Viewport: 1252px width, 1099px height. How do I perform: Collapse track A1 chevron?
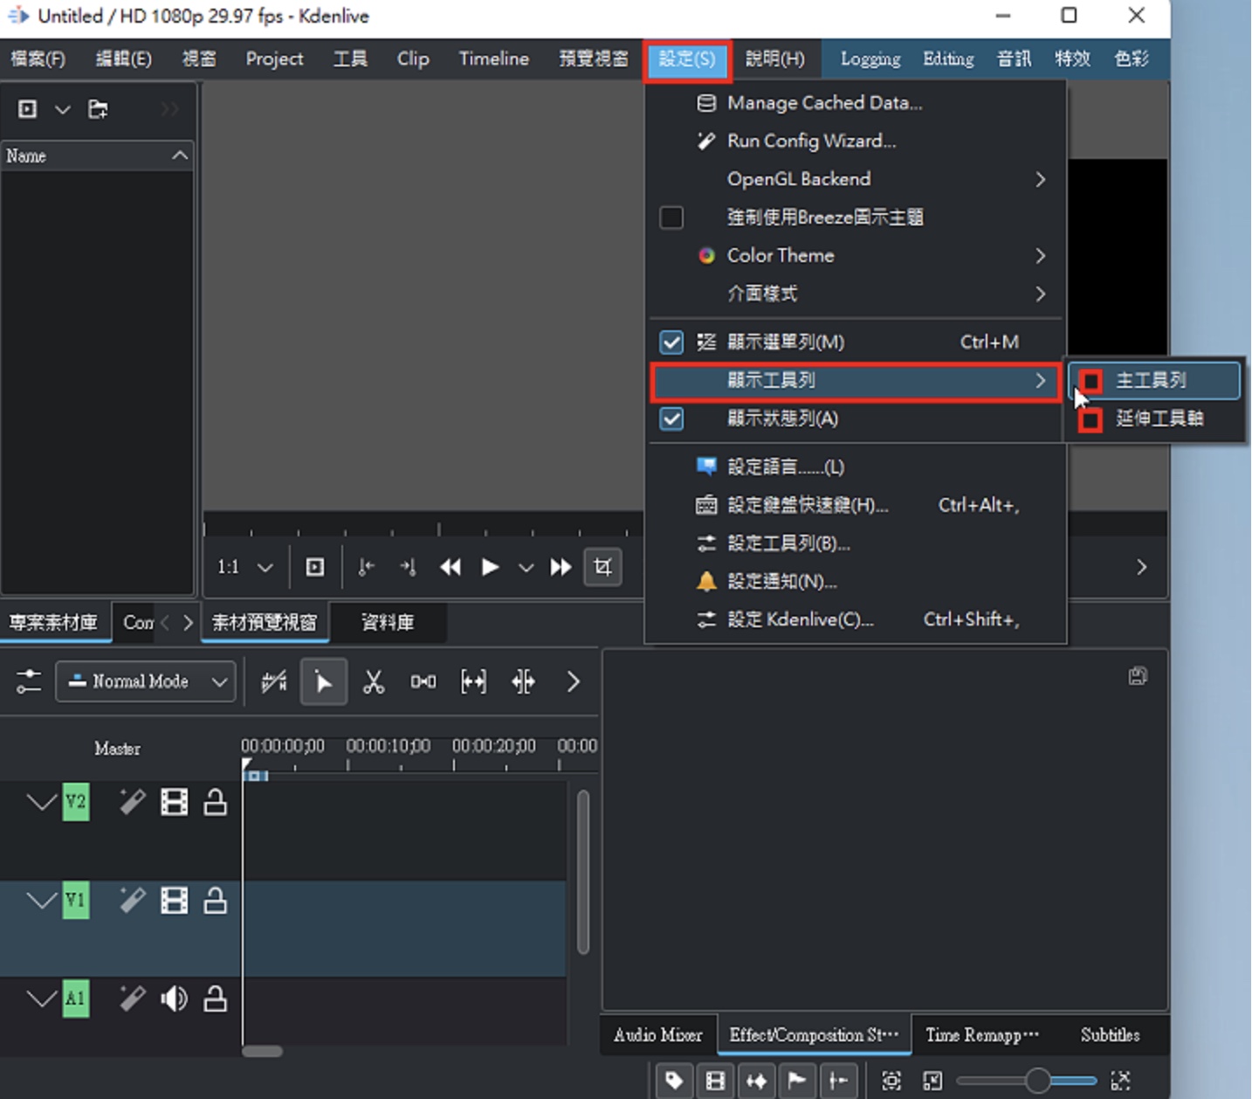(x=41, y=999)
